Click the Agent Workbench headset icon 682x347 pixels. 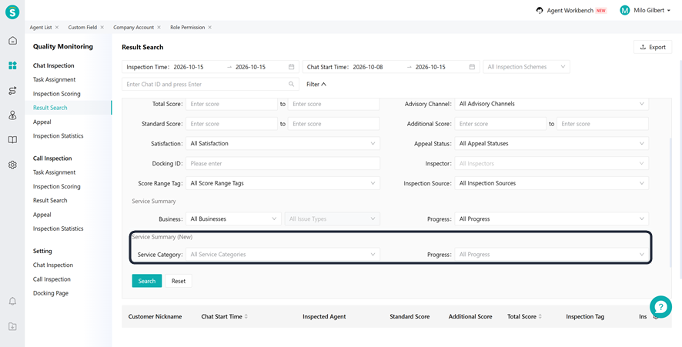pyautogui.click(x=540, y=11)
